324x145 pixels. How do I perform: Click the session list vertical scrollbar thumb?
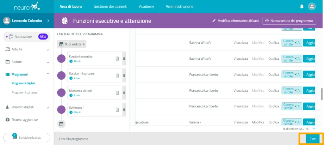[x=321, y=94]
